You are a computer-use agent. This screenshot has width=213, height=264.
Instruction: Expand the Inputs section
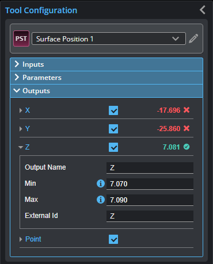tap(106, 64)
